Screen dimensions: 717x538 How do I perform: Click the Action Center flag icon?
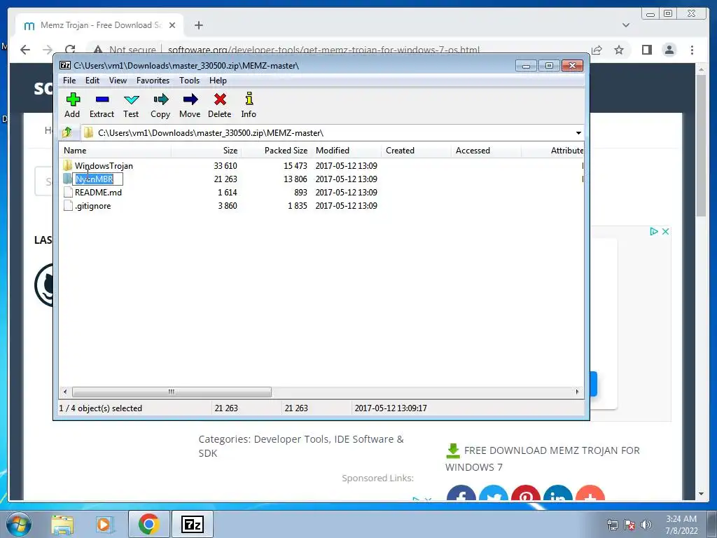(629, 525)
